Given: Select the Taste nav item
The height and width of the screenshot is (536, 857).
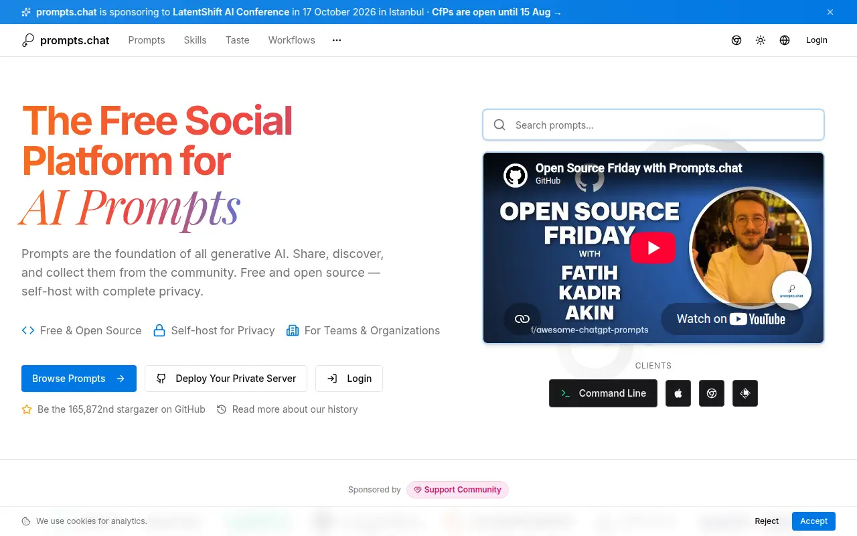Looking at the screenshot, I should [238, 40].
